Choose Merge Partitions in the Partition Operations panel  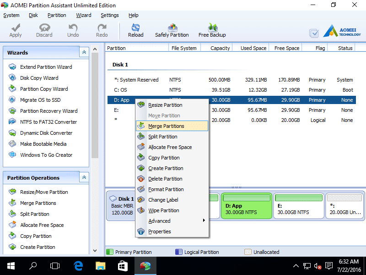pyautogui.click(x=32, y=203)
